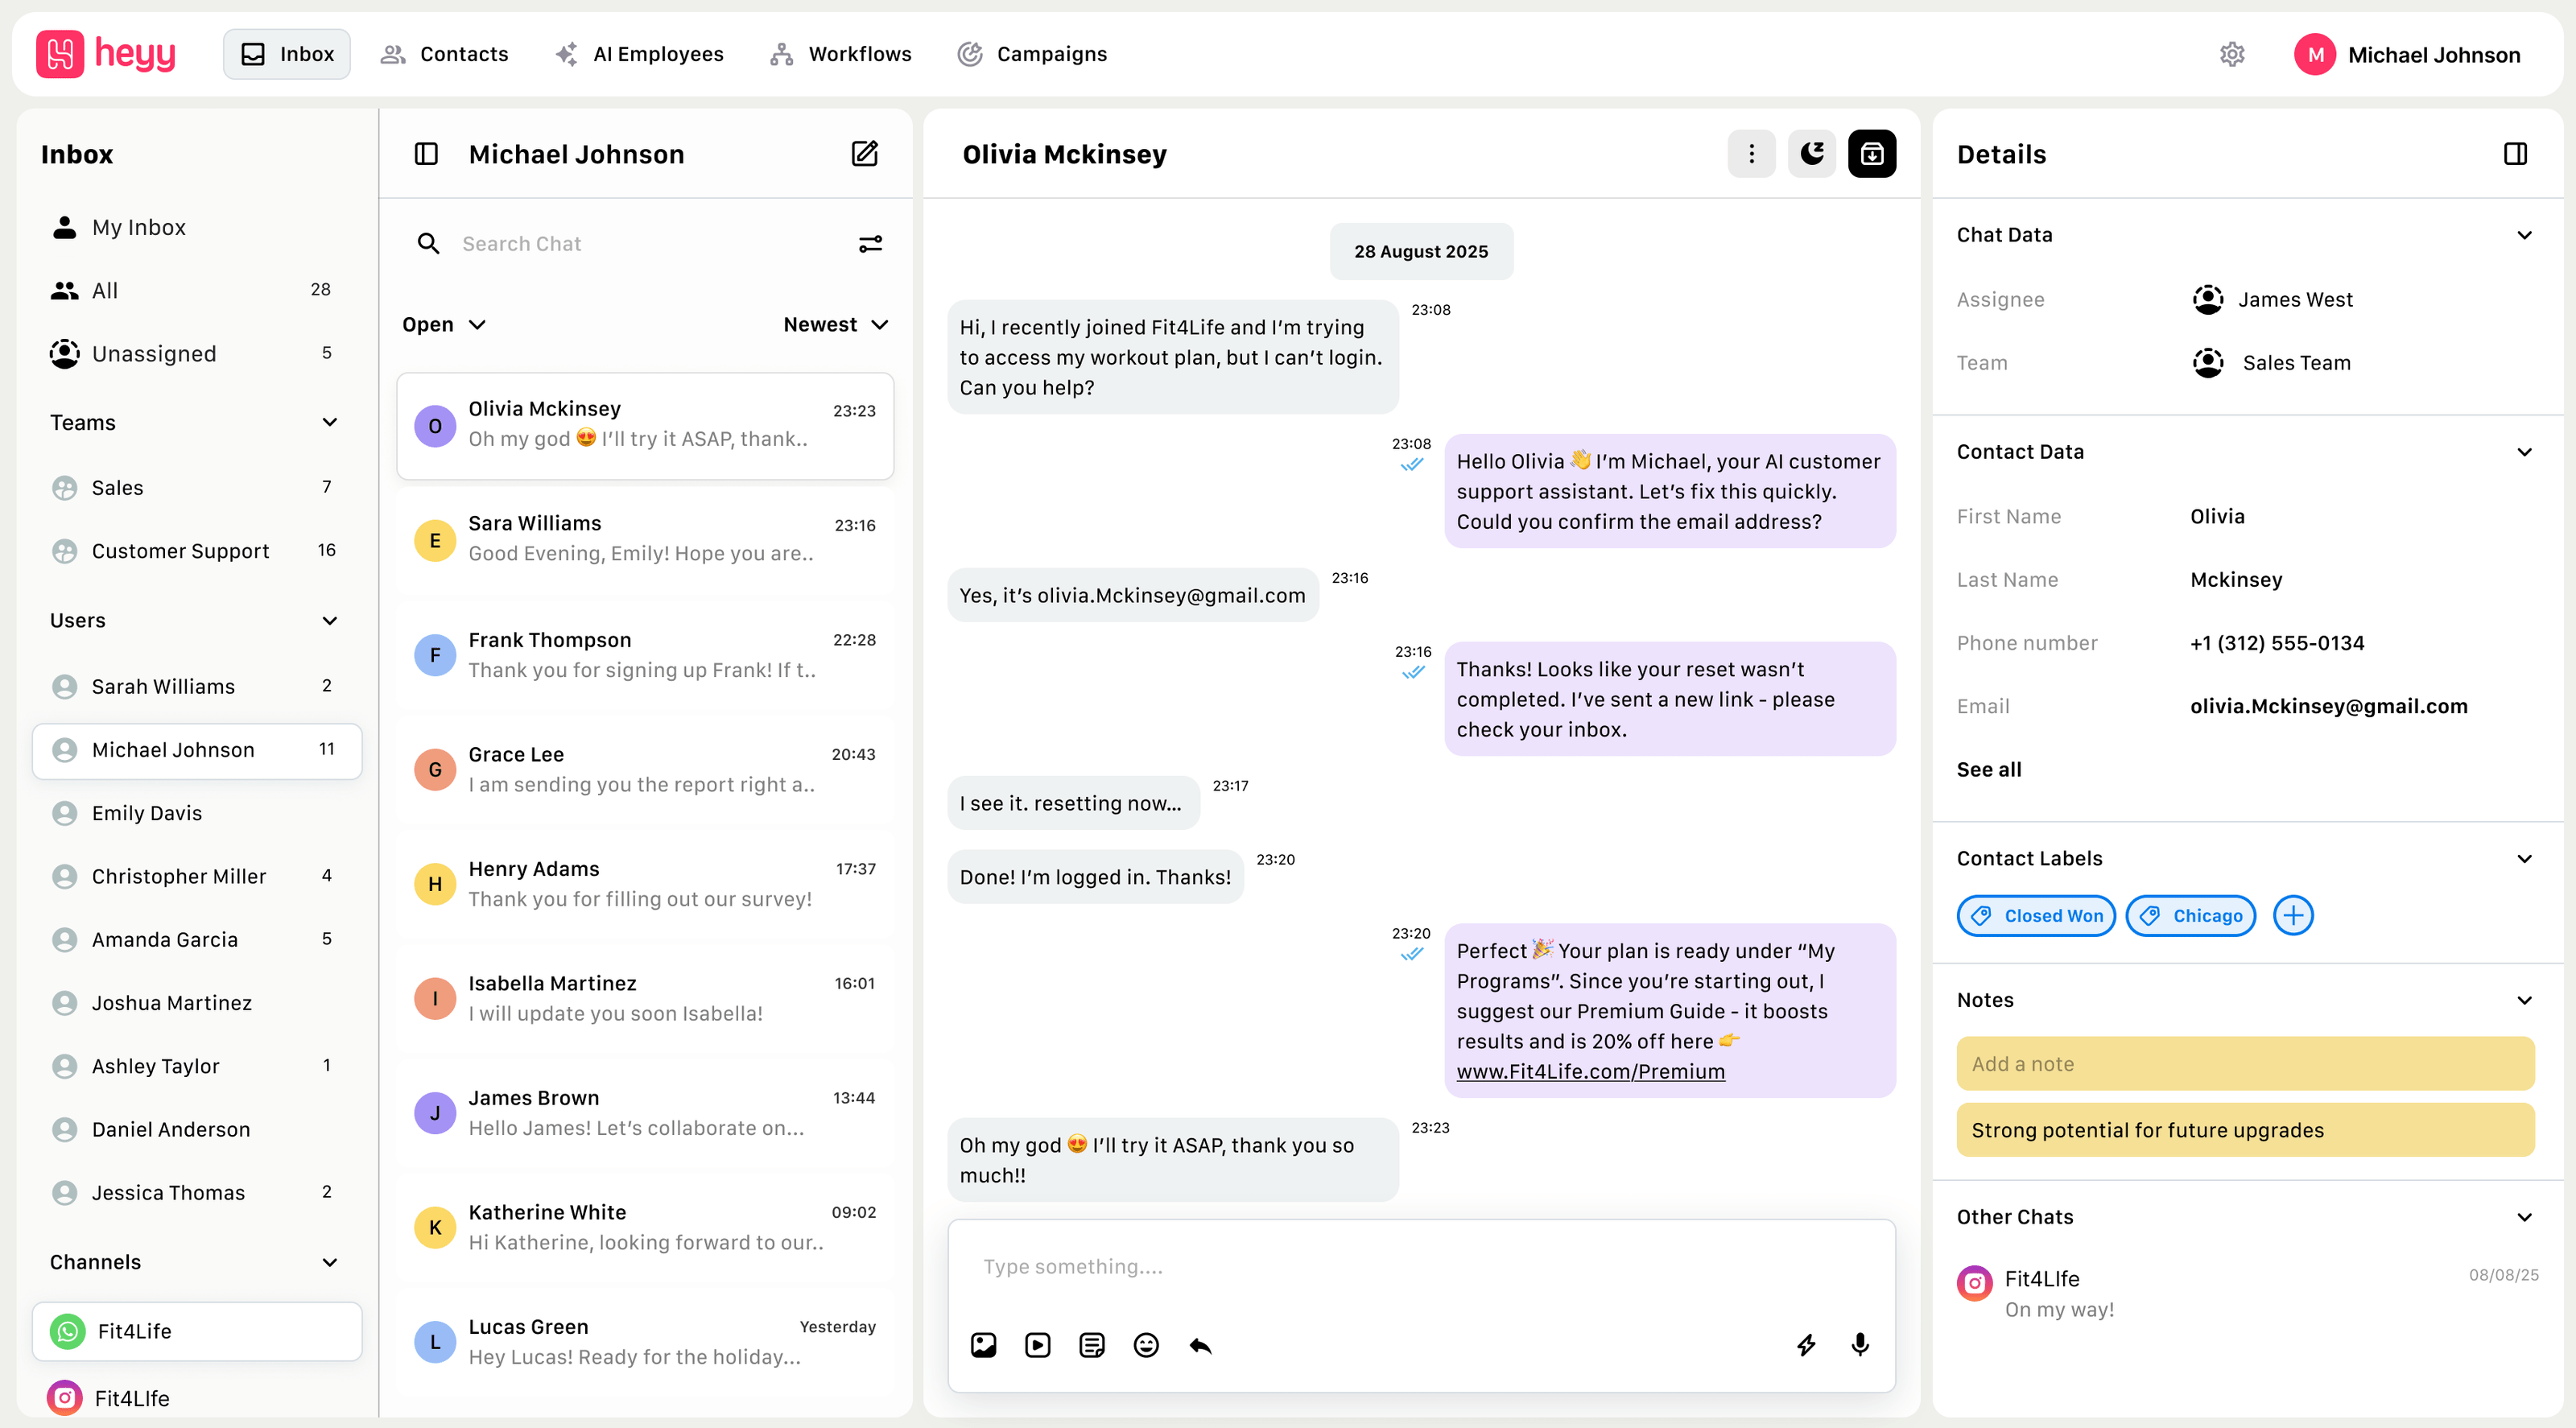Open the AI Employees tab
2576x1428 pixels.
pyautogui.click(x=639, y=54)
